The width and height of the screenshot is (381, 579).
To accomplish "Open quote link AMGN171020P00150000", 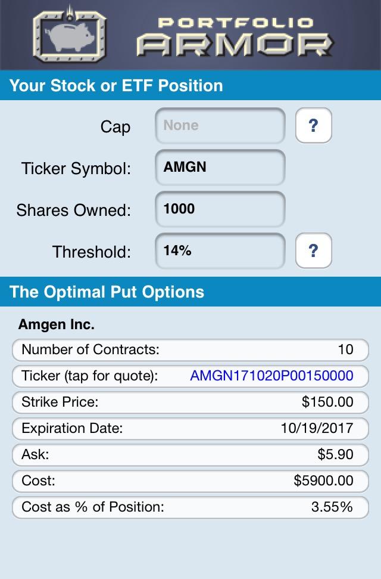I will tap(272, 376).
